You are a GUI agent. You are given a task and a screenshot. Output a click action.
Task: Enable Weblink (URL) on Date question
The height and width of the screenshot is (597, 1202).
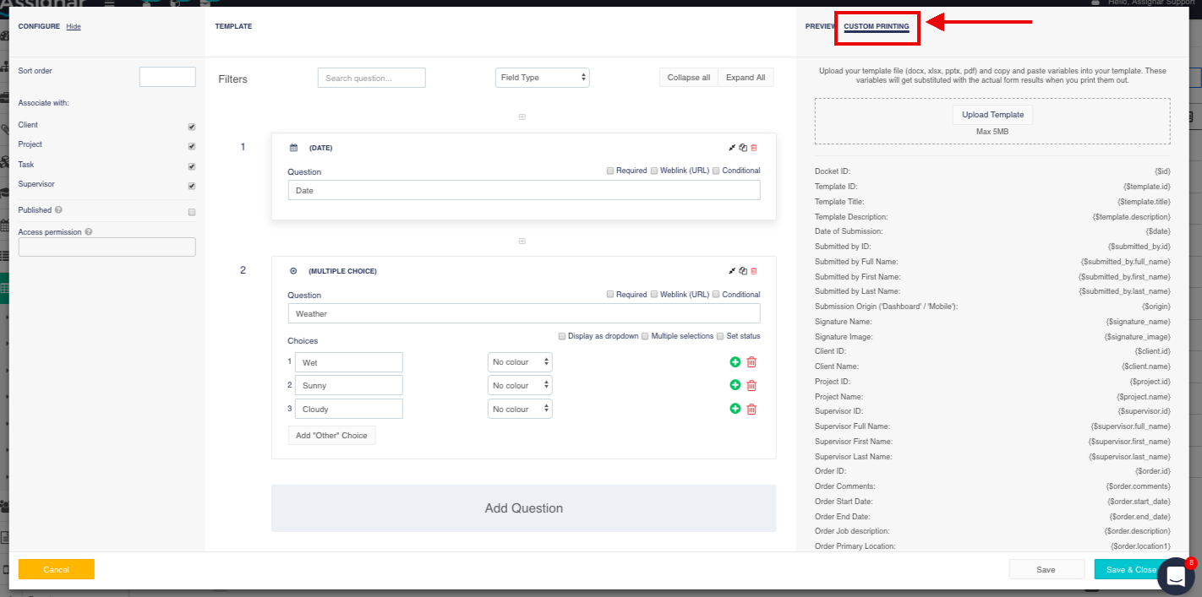[x=654, y=171]
